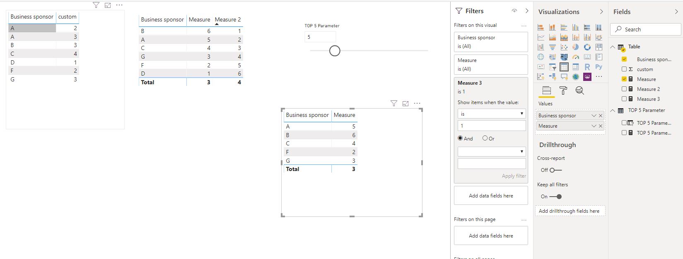Select the pie chart visualization

click(575, 47)
